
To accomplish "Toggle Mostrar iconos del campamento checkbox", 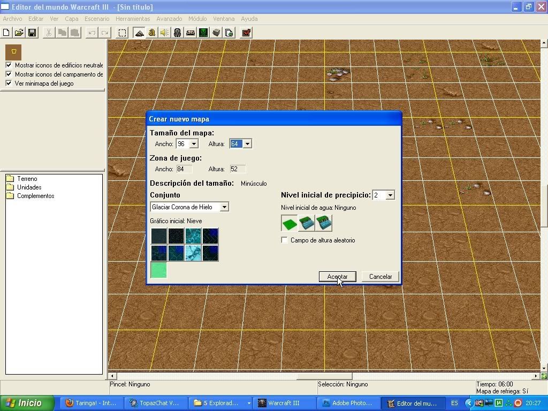I will click(9, 74).
